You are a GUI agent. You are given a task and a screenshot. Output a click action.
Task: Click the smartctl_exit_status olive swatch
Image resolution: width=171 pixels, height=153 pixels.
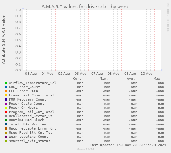click(x=6, y=141)
